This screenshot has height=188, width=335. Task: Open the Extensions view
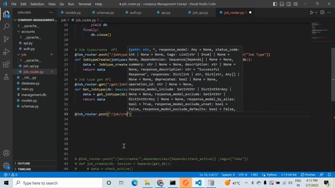pos(6,64)
